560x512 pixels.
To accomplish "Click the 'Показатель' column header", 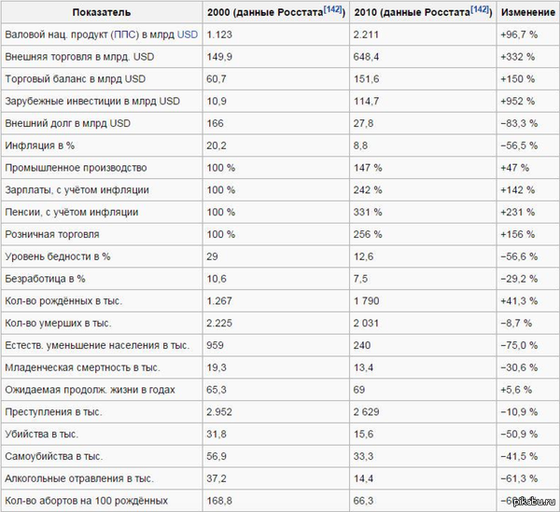I will coord(100,11).
